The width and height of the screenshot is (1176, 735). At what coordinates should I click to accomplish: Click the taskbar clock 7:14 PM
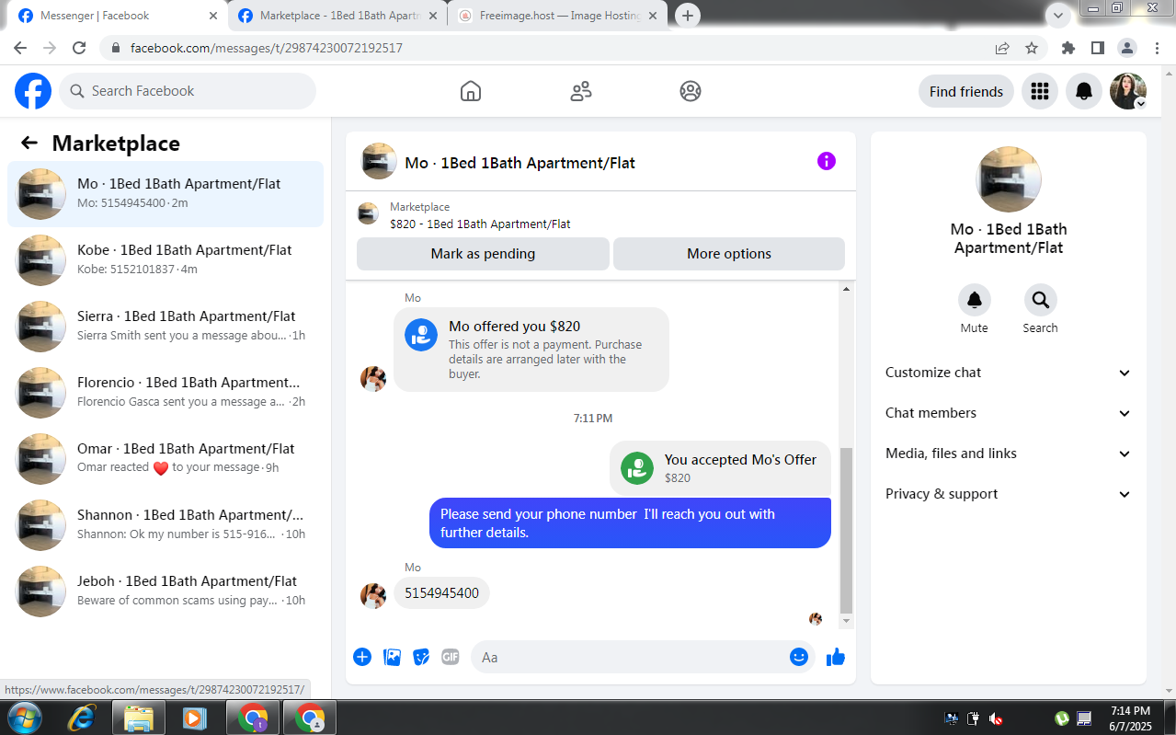click(1130, 711)
